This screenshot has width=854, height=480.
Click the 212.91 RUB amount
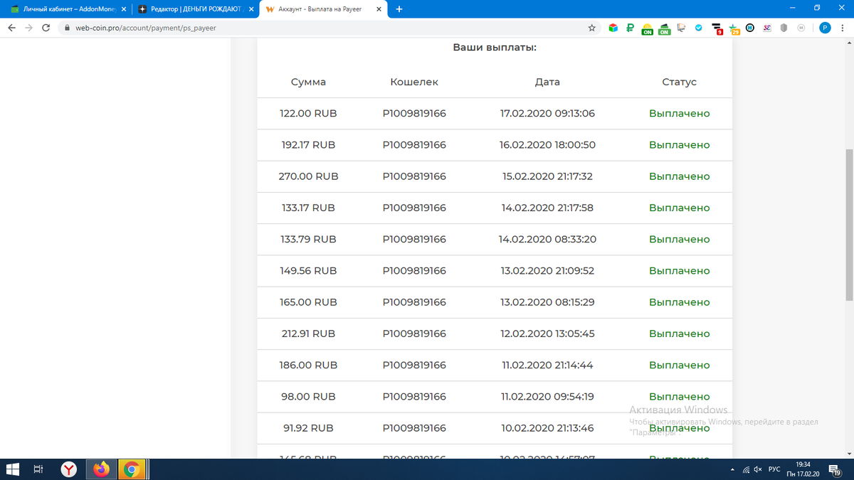click(x=308, y=334)
